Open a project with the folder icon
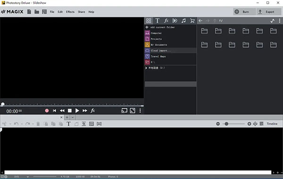Viewport: 283px width, 179px height. pyautogui.click(x=37, y=12)
